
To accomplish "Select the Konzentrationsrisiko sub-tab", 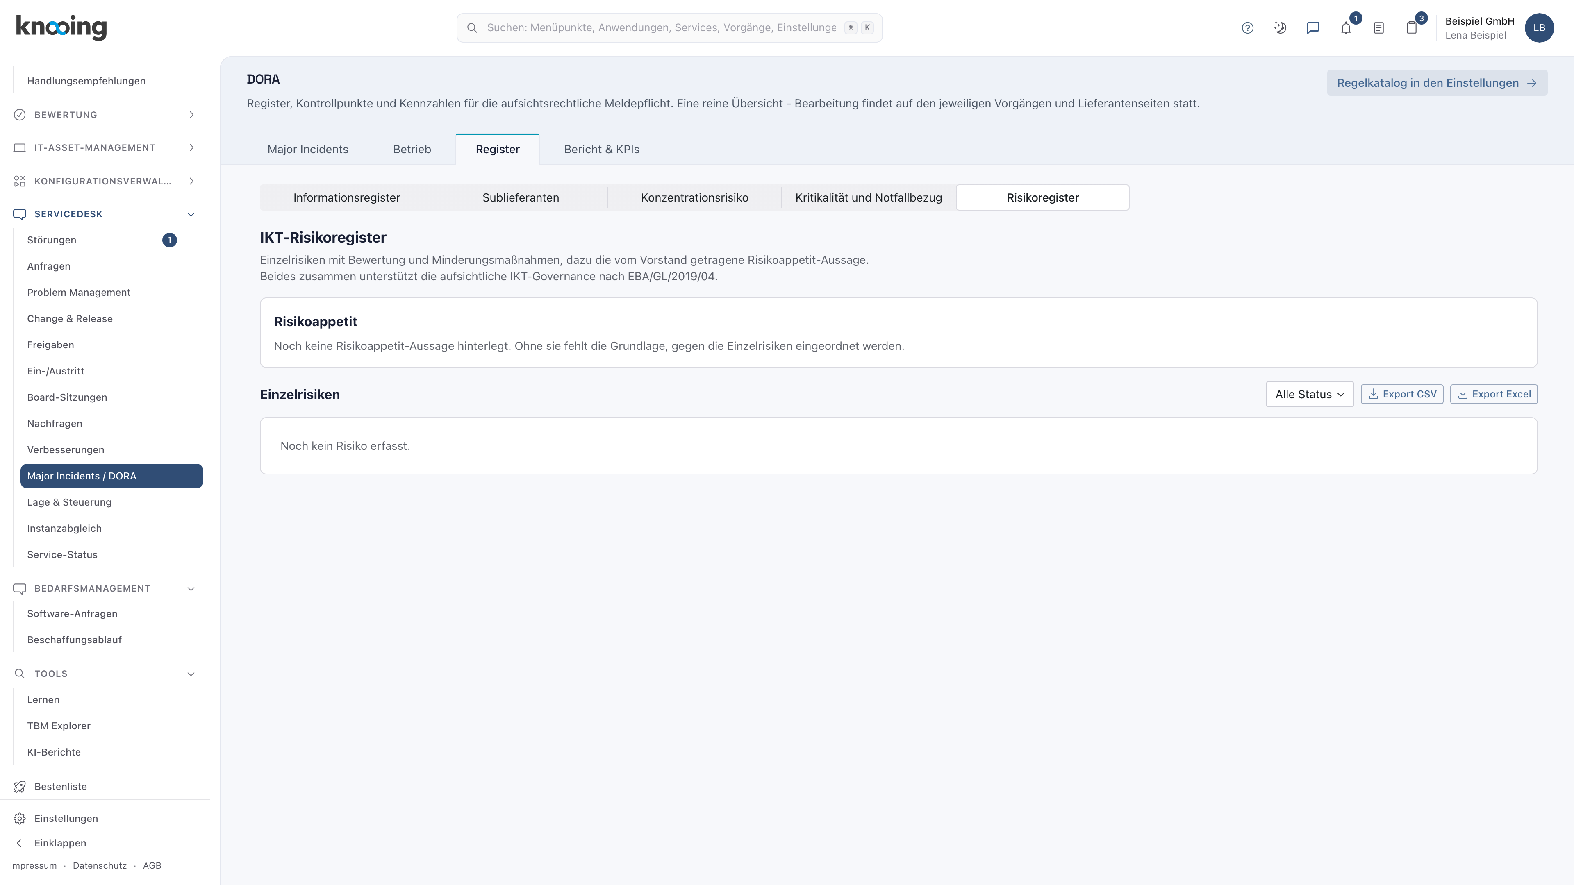I will (x=694, y=197).
